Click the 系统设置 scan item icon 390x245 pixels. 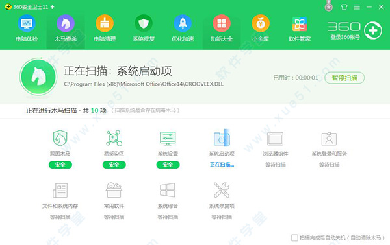[x=168, y=138]
